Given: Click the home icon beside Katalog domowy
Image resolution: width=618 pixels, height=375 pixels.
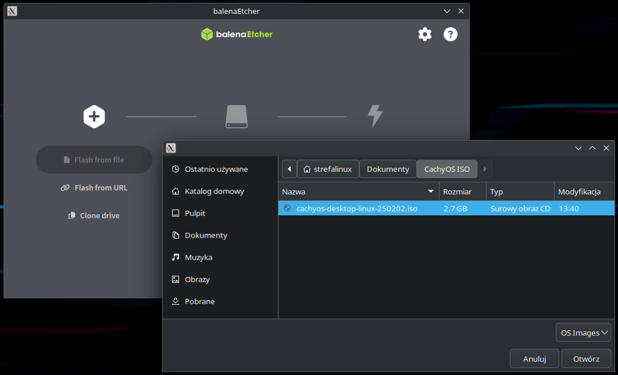Looking at the screenshot, I should point(176,191).
